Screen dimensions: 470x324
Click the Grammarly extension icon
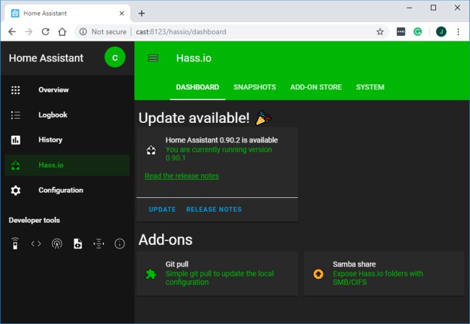(418, 31)
